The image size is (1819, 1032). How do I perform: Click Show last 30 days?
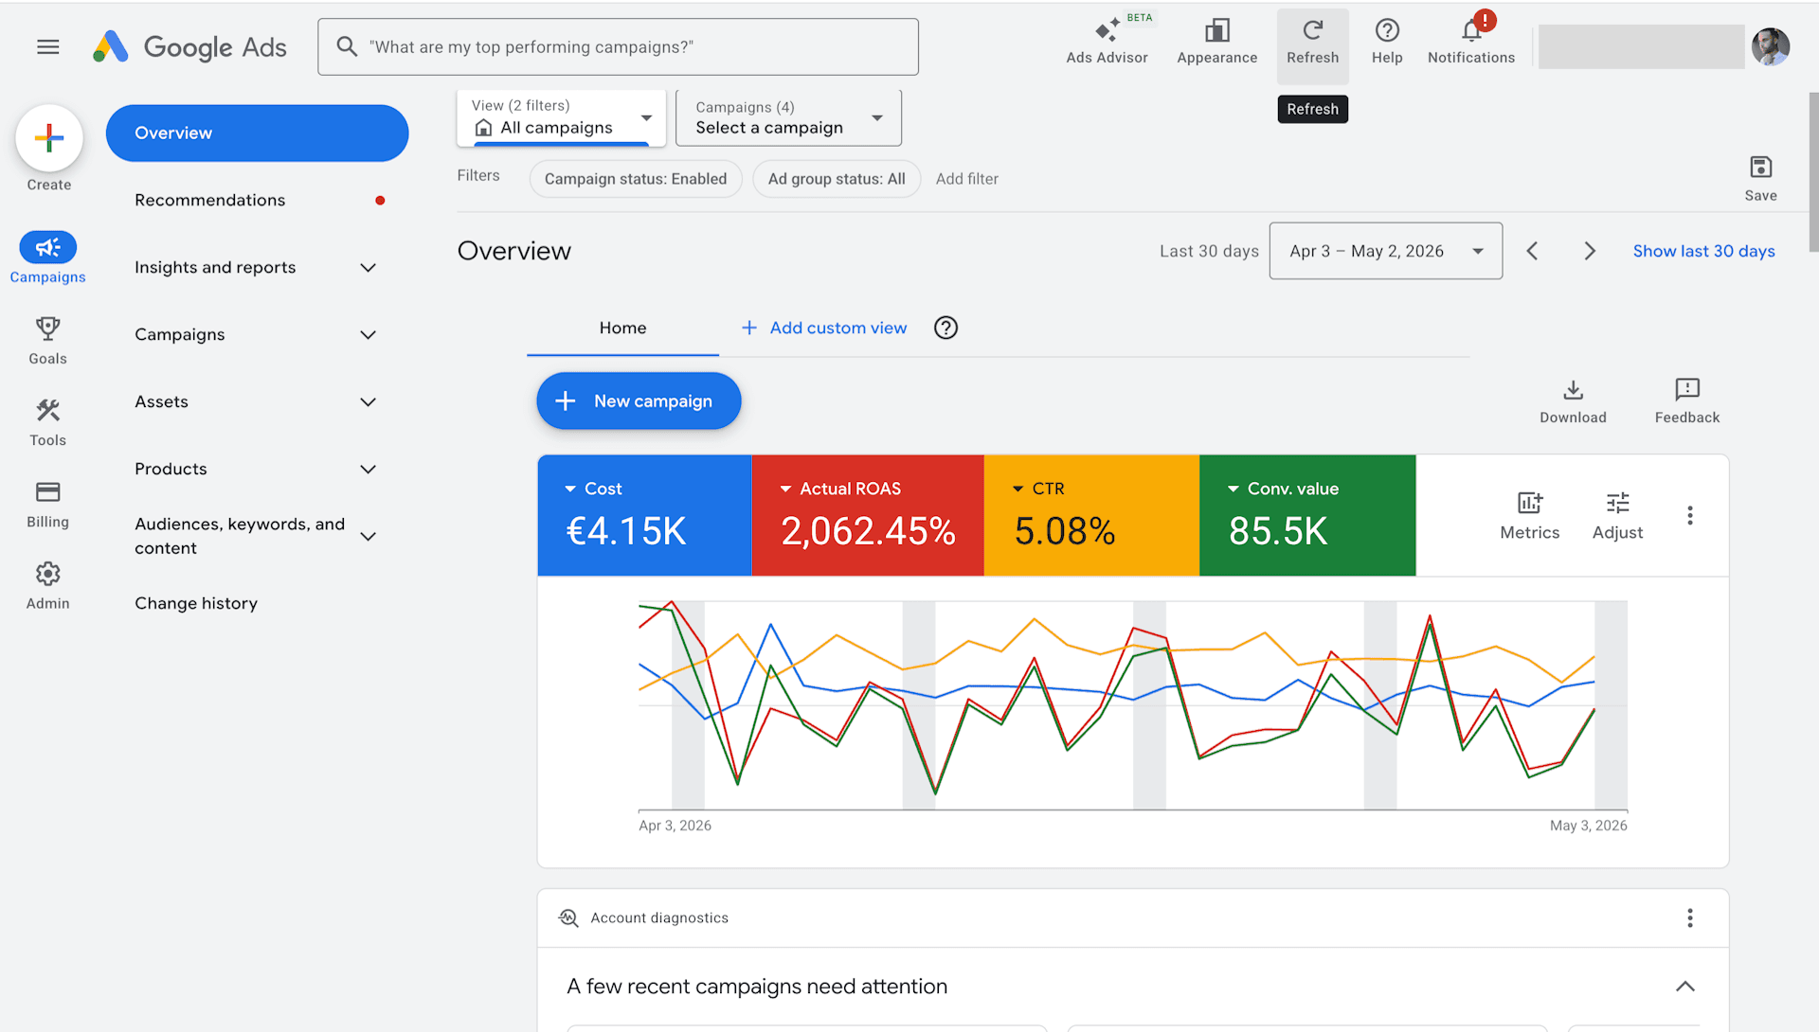point(1703,251)
